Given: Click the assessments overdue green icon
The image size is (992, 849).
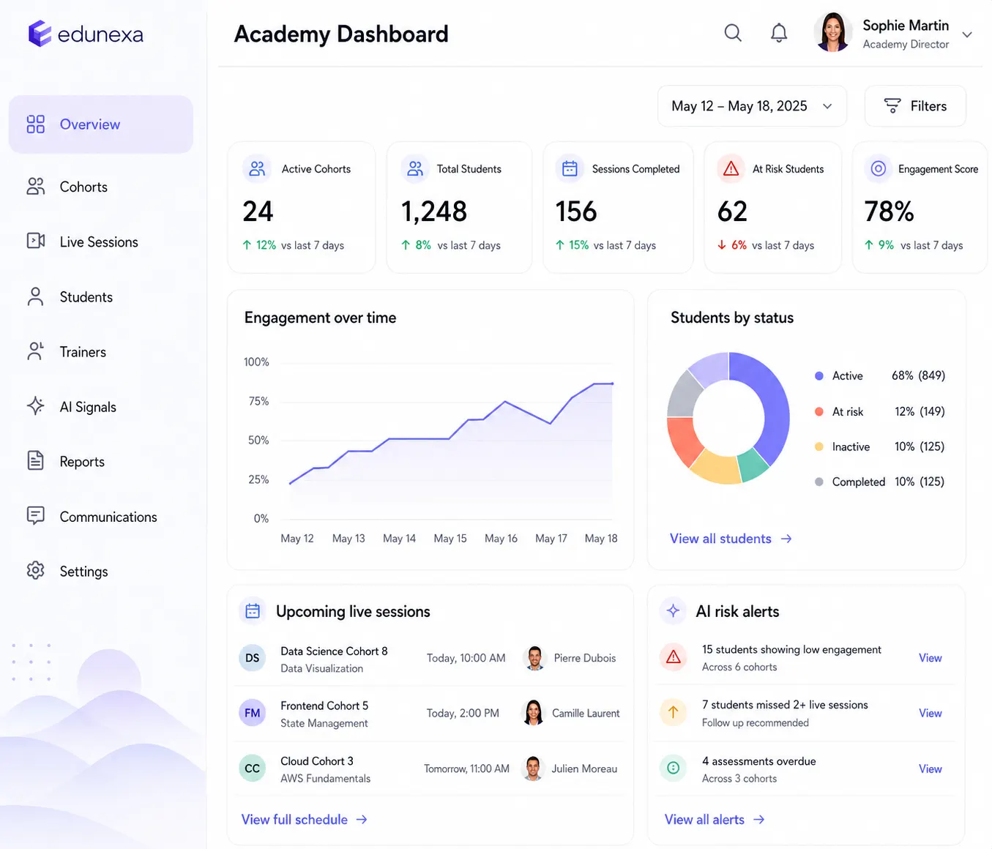Looking at the screenshot, I should [674, 768].
